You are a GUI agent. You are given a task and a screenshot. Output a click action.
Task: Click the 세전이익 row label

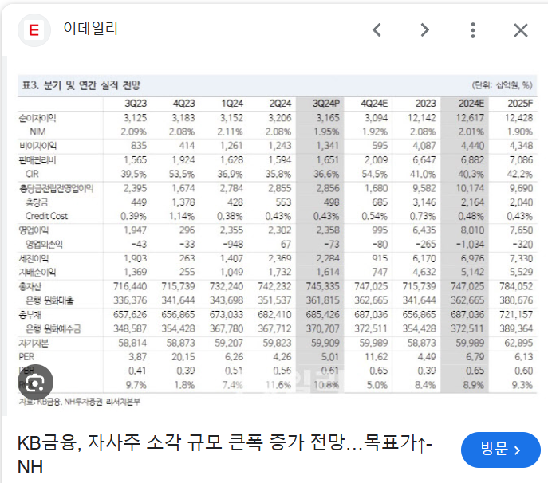[x=34, y=259]
